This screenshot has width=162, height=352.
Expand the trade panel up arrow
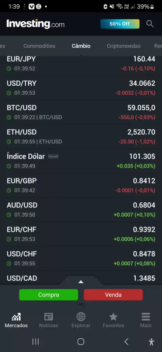click(x=81, y=282)
